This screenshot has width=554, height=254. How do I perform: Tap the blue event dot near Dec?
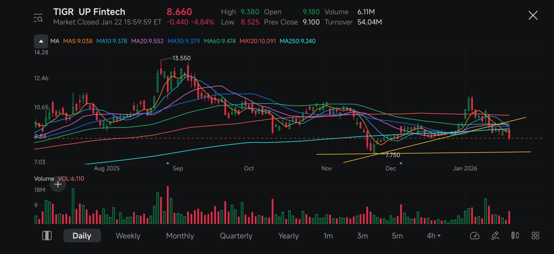401,163
